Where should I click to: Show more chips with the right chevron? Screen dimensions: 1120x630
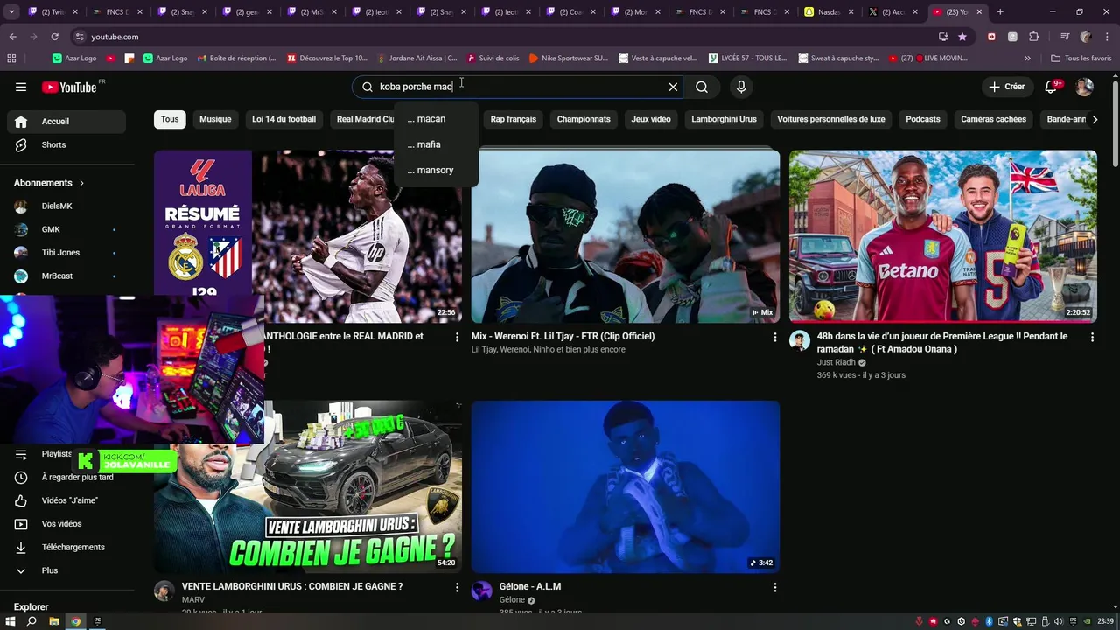[x=1095, y=119]
